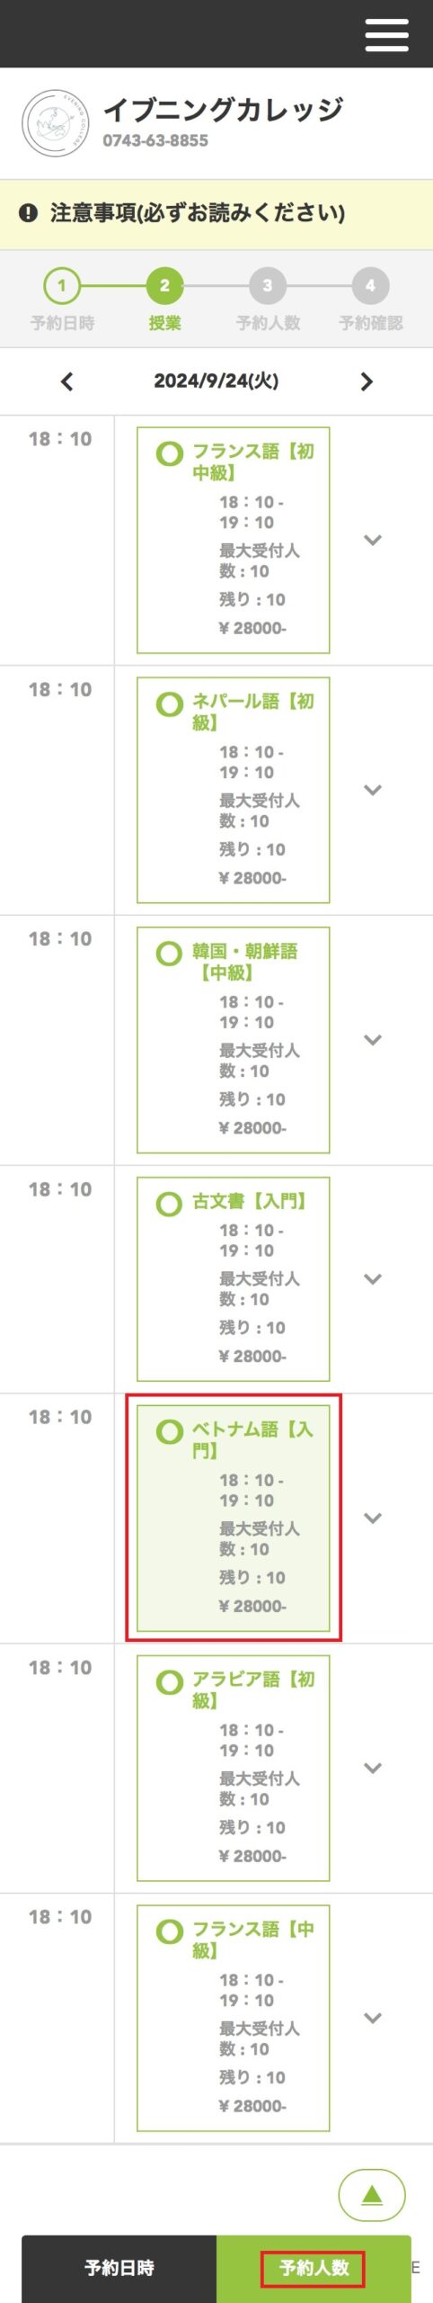
Task: Click the Evening College round logo
Action: coord(56,123)
